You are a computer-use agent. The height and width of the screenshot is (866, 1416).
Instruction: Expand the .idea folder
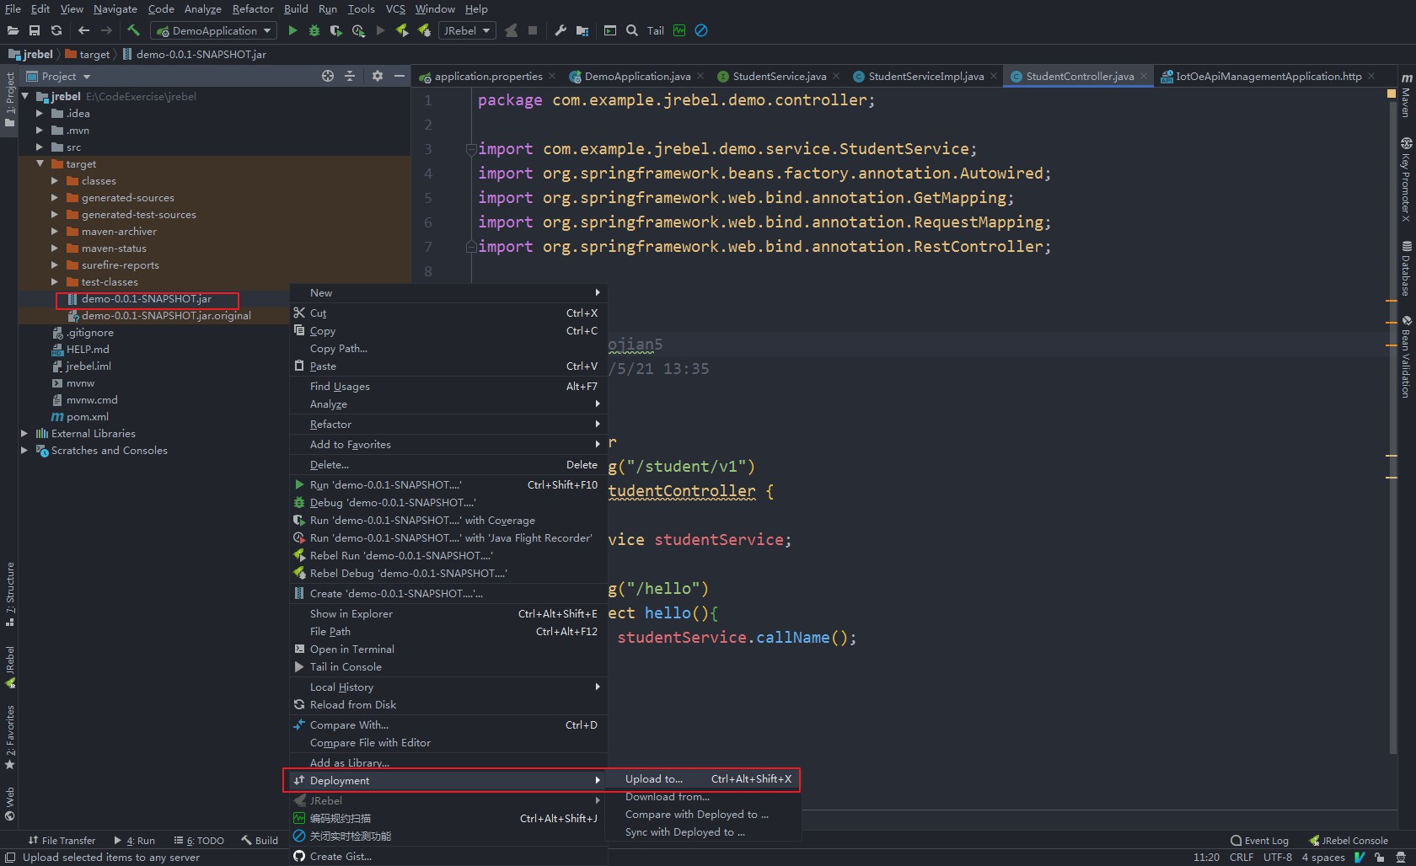[40, 113]
